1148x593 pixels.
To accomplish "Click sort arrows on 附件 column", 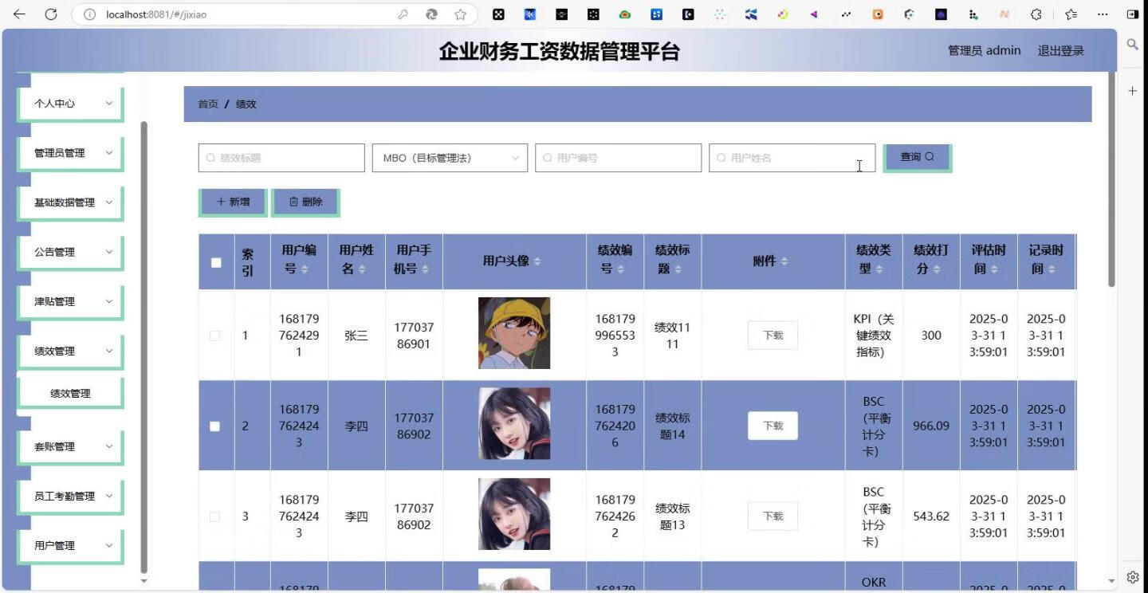I will point(784,261).
